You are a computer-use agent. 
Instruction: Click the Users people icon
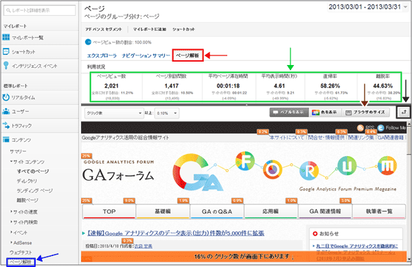click(x=5, y=112)
